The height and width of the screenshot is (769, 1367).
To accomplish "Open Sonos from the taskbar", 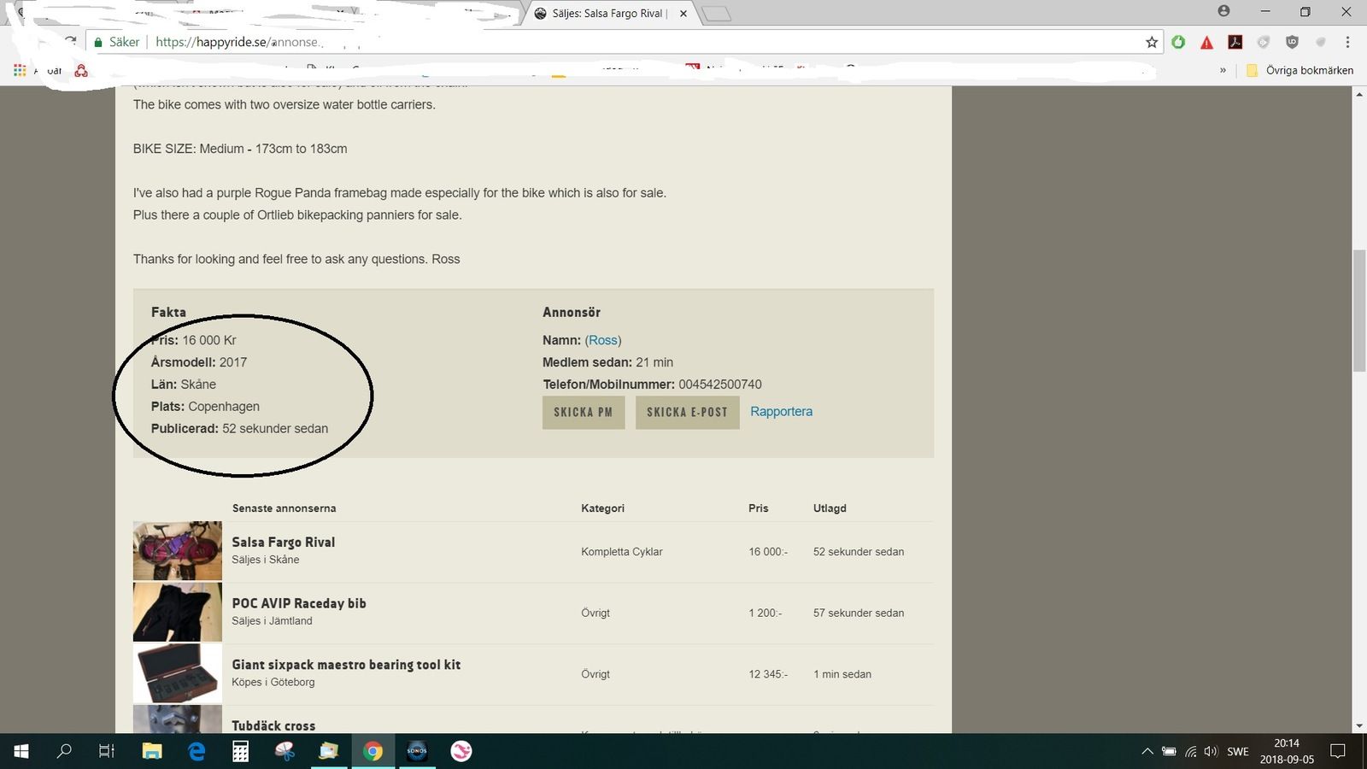I will point(417,751).
